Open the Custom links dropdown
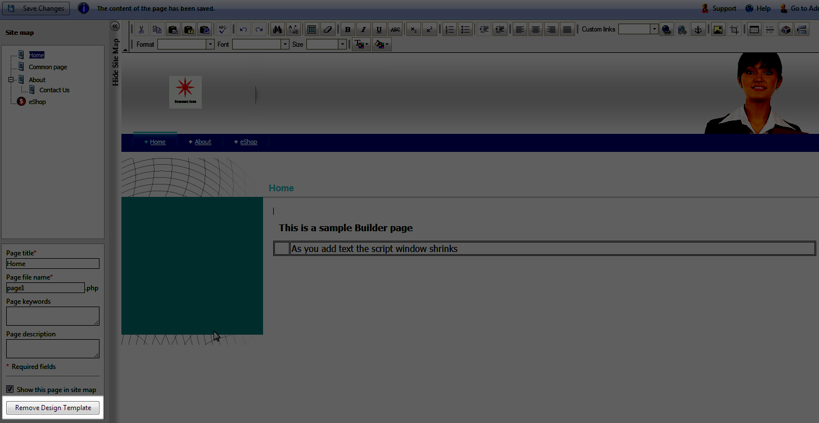 point(654,29)
